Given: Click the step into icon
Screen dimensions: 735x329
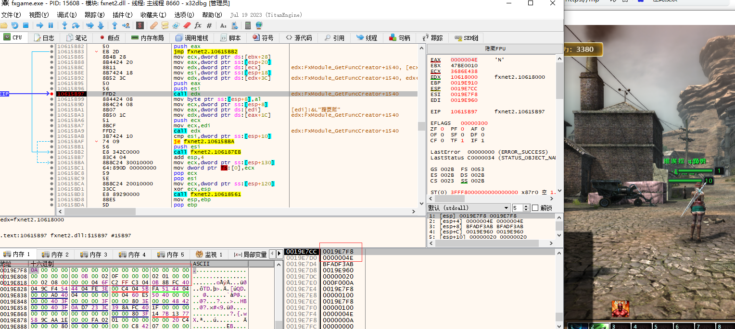Looking at the screenshot, I should point(64,25).
